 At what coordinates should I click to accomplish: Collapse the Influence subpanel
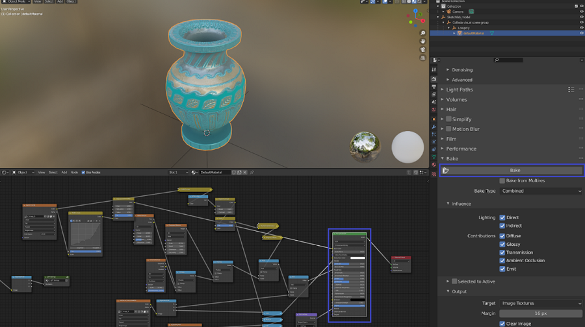448,204
